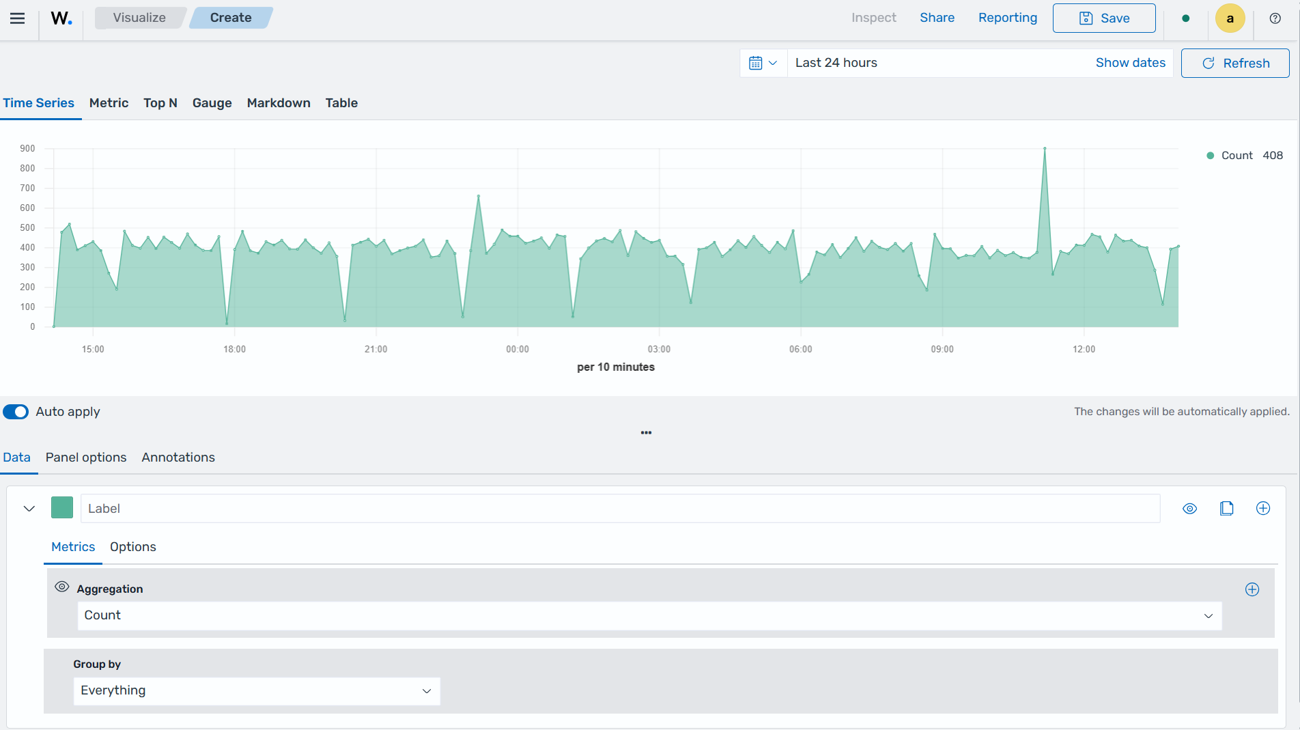Image resolution: width=1300 pixels, height=730 pixels.
Task: Toggle series visibility eye icon
Action: coord(1190,509)
